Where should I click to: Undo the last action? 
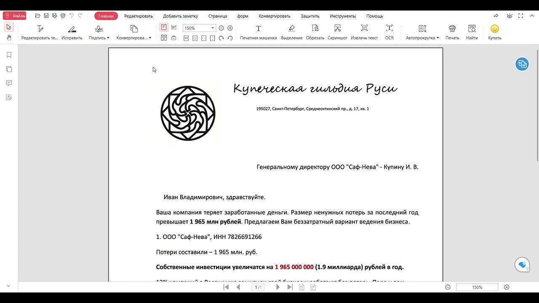point(71,16)
